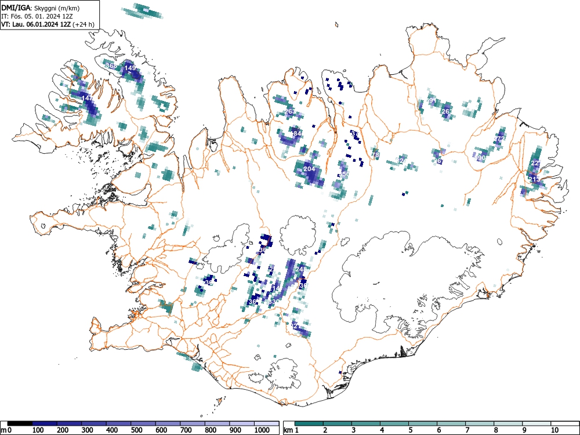Click the '149' visibility value in the Westfjords
The image size is (580, 435).
pos(130,68)
